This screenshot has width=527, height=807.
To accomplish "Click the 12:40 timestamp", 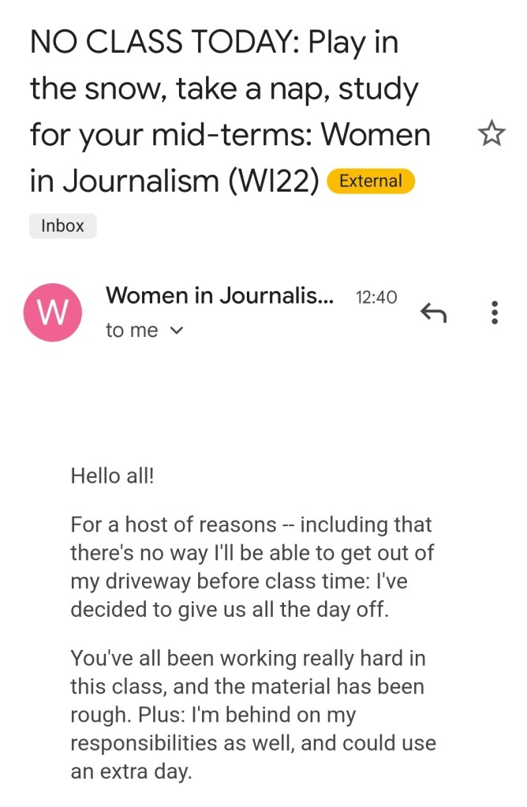I will click(376, 297).
